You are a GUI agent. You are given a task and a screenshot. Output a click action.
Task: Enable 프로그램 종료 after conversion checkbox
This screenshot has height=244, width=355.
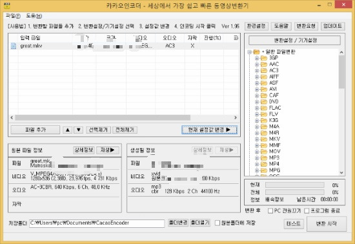pos(307,211)
